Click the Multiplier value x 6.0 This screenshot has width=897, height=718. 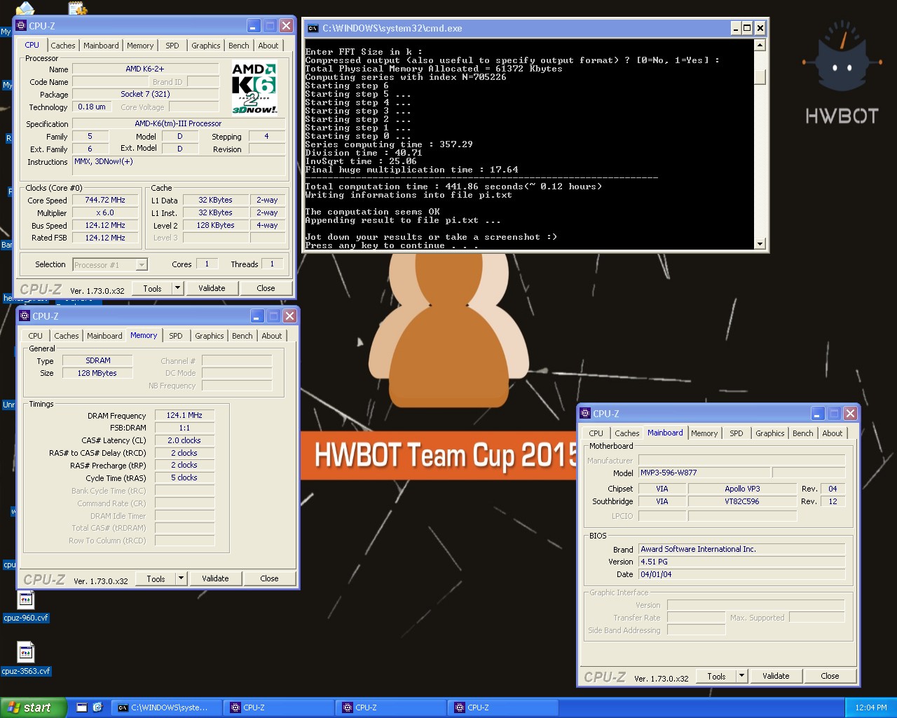pyautogui.click(x=106, y=212)
